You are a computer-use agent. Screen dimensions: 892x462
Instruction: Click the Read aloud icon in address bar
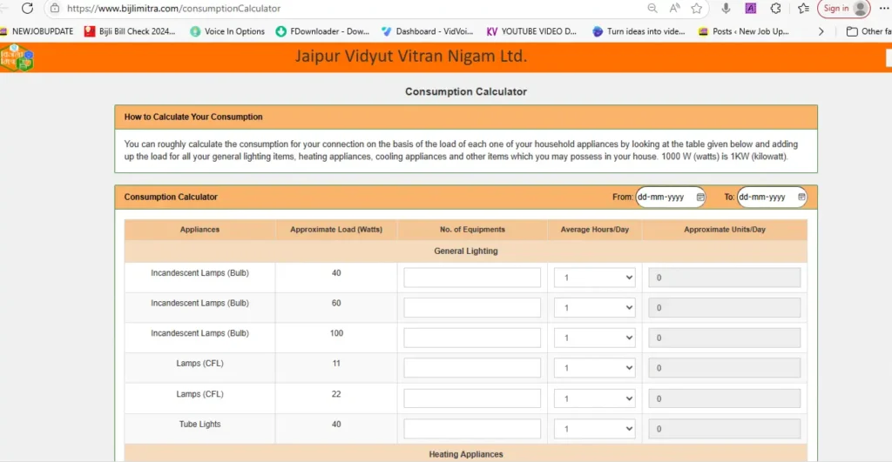[x=674, y=9]
